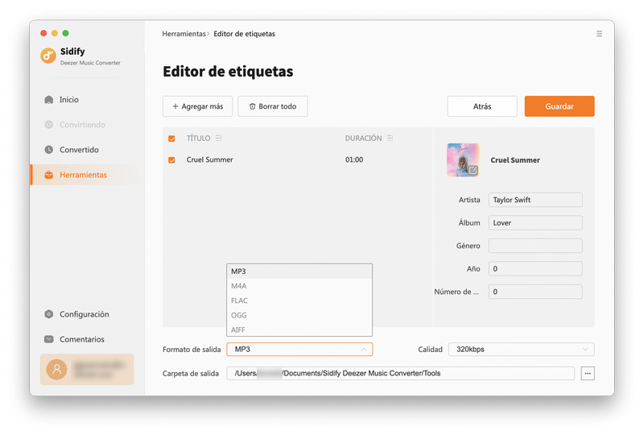Screen dimensions: 644x435
Task: Click the Sidify app logo
Action: pyautogui.click(x=48, y=56)
